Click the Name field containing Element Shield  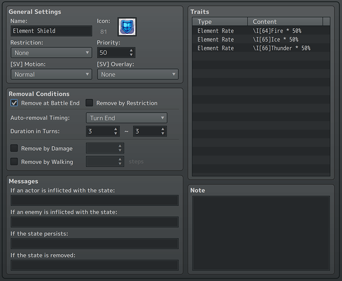51,31
